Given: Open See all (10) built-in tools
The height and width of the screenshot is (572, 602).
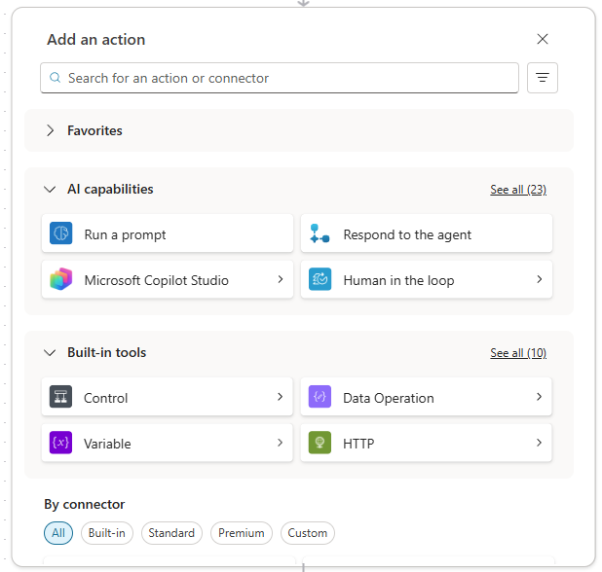Looking at the screenshot, I should 518,353.
